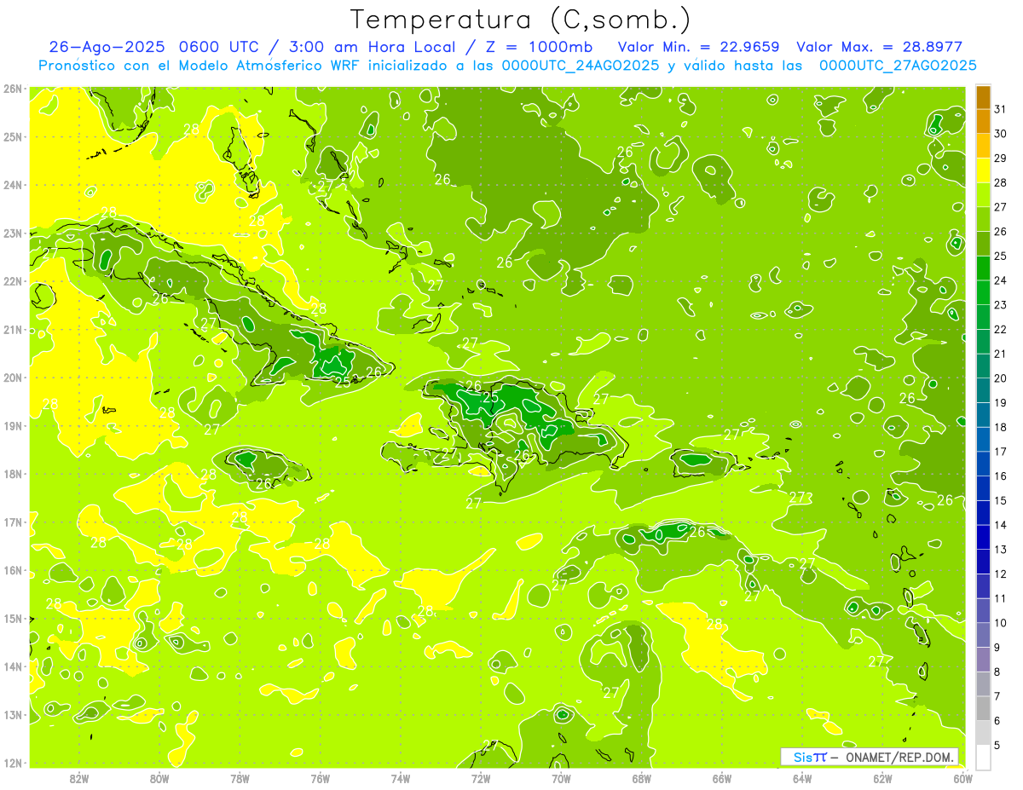Click the color bar label 31
Image resolution: width=1023 pixels, height=790 pixels.
tap(1001, 109)
